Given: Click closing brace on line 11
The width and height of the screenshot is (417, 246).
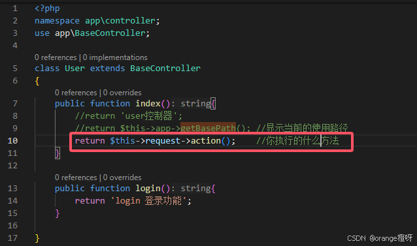Looking at the screenshot, I should [x=57, y=153].
